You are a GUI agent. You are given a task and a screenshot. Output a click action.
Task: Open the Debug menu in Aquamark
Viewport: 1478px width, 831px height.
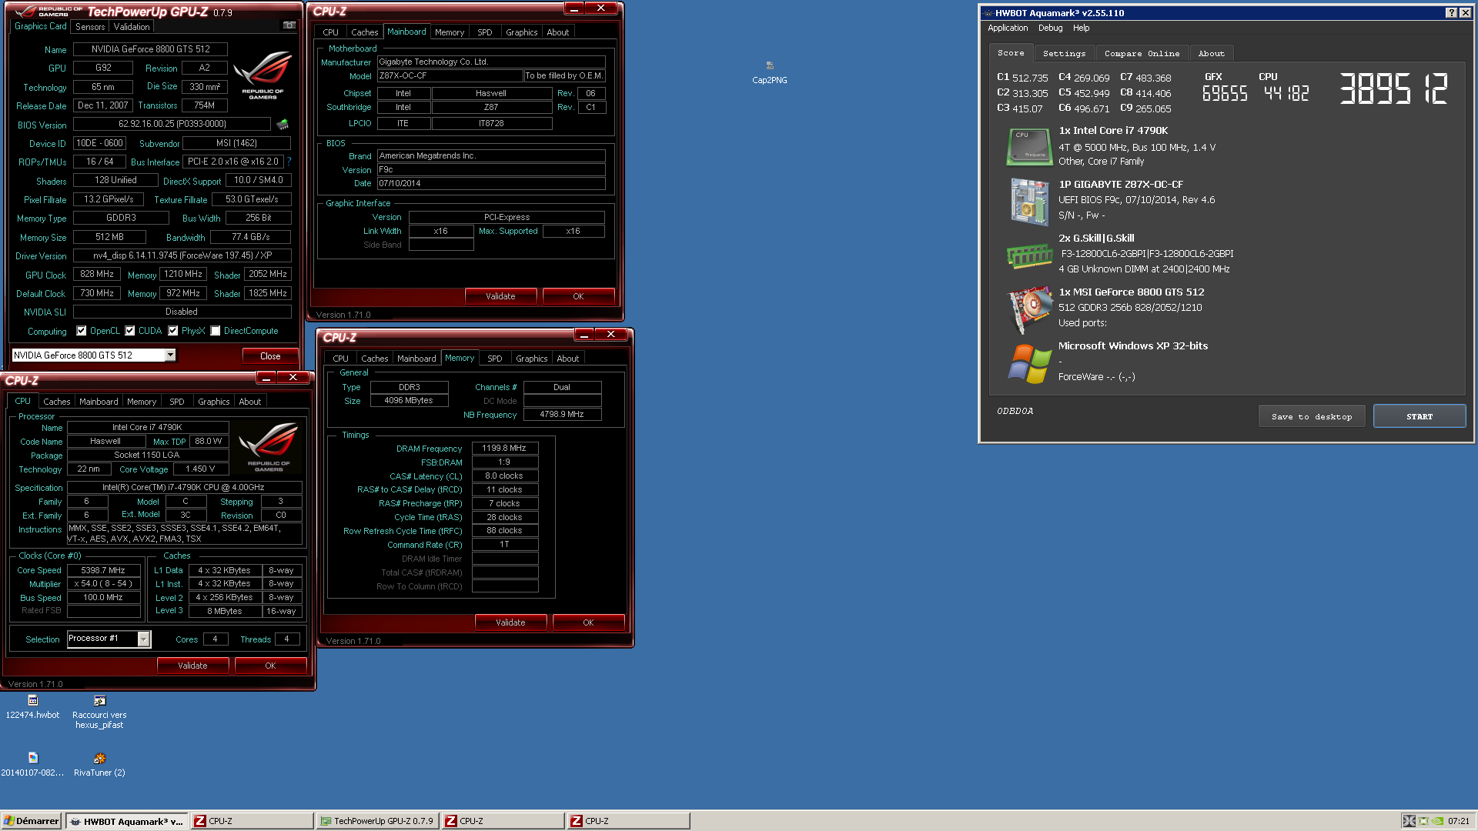[1050, 28]
